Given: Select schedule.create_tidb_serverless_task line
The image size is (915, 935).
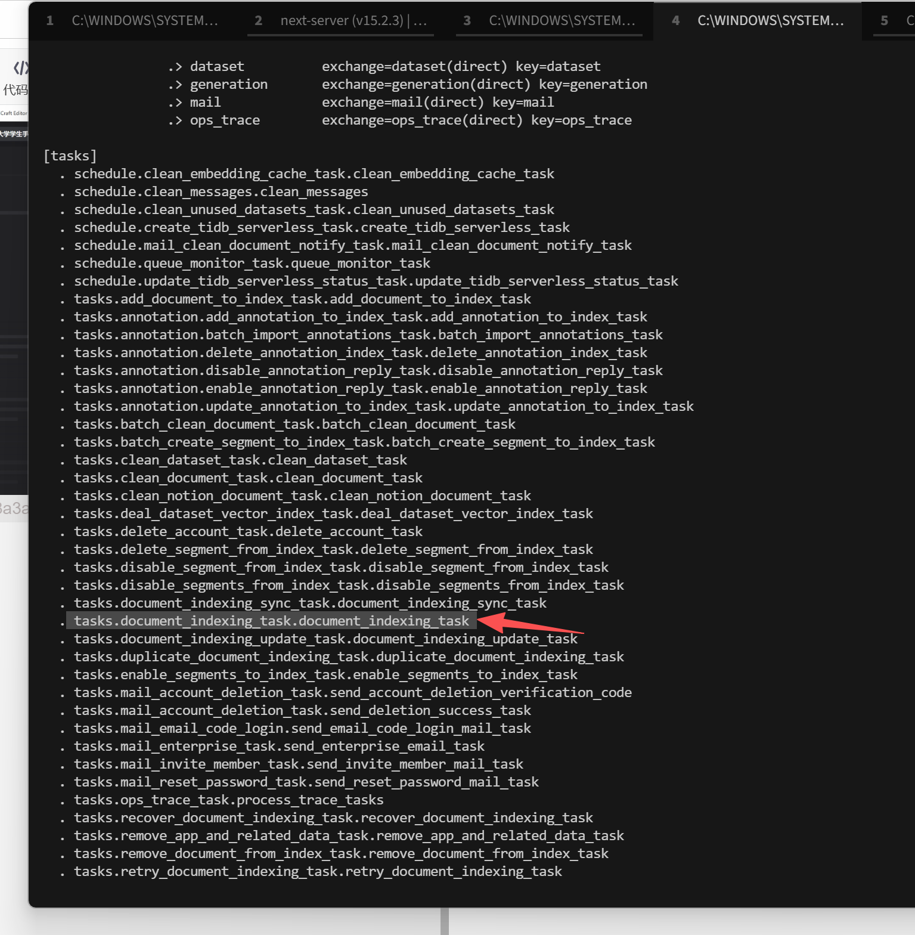Looking at the screenshot, I should pos(322,227).
